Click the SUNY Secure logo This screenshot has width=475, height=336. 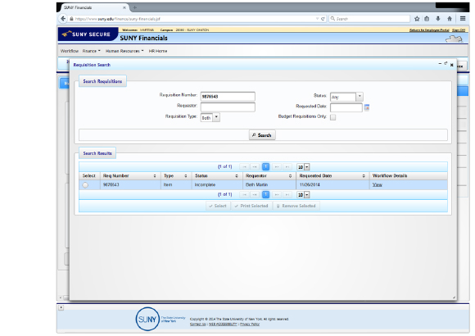(x=88, y=34)
